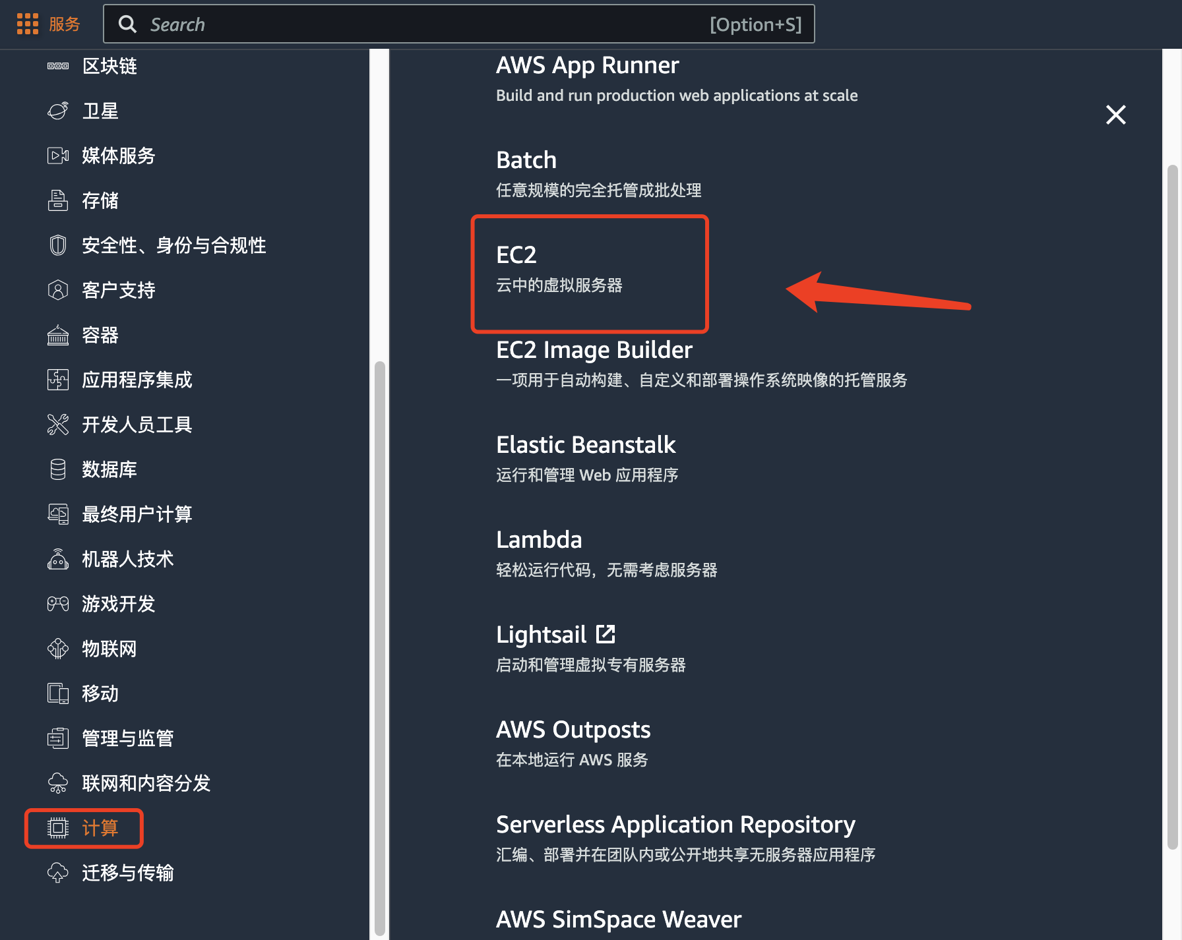Click the Media Services video icon
Image resolution: width=1182 pixels, height=940 pixels.
pyautogui.click(x=58, y=156)
